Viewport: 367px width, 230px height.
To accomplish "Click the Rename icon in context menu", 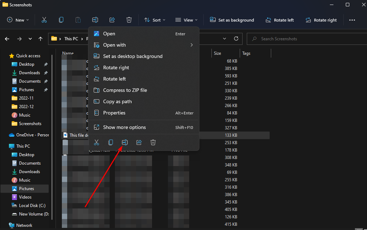I will [125, 142].
